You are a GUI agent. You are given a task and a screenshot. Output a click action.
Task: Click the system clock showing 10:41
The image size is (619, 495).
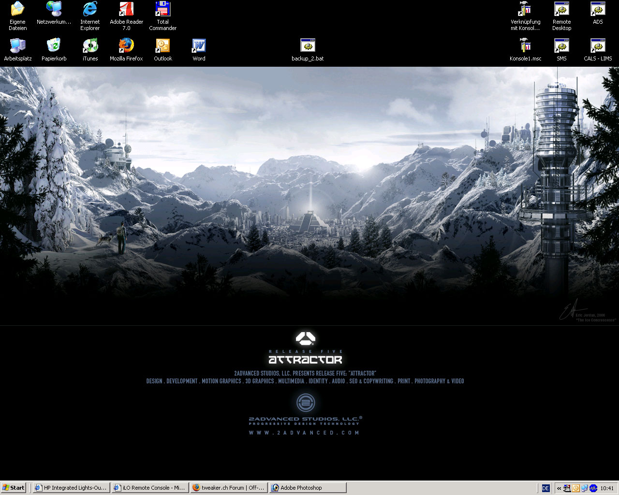606,488
